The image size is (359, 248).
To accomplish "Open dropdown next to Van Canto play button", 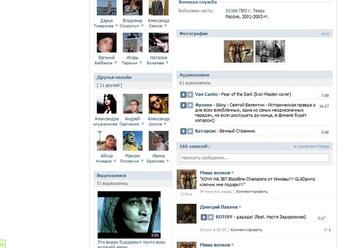I will click(190, 95).
